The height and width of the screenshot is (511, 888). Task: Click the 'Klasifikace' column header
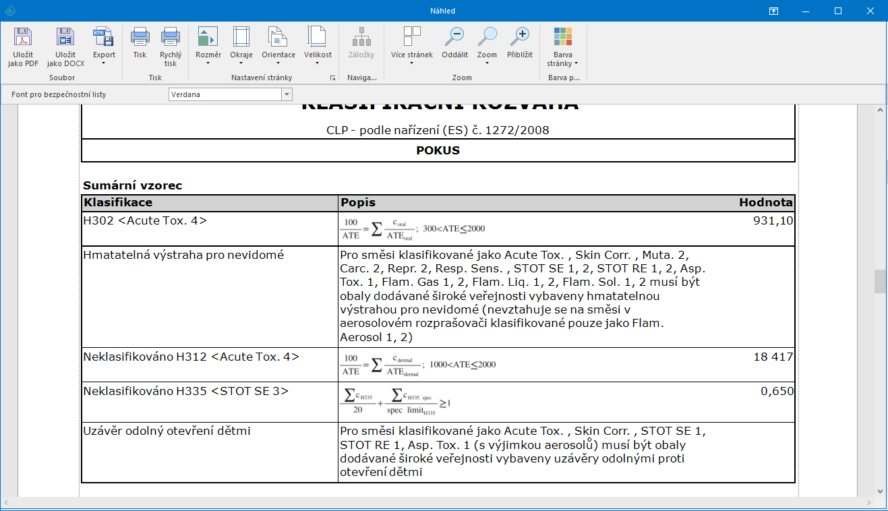[x=210, y=203]
